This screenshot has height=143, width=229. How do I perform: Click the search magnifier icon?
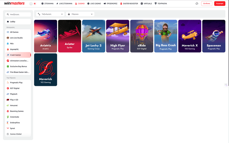click(8, 15)
